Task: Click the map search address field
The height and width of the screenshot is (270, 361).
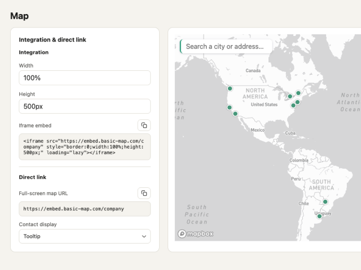Action: pyautogui.click(x=226, y=46)
